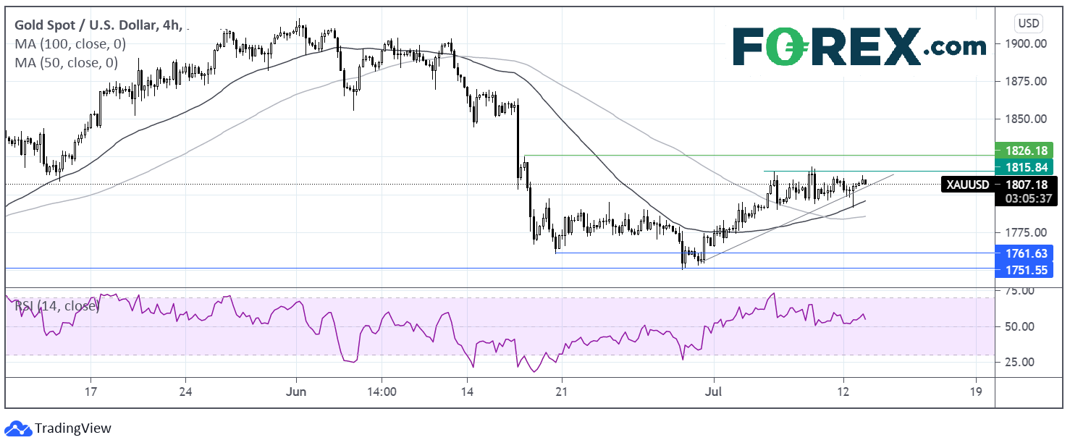Click the 50.00 RSI scale label
This screenshot has width=1070, height=448.
coord(1019,326)
